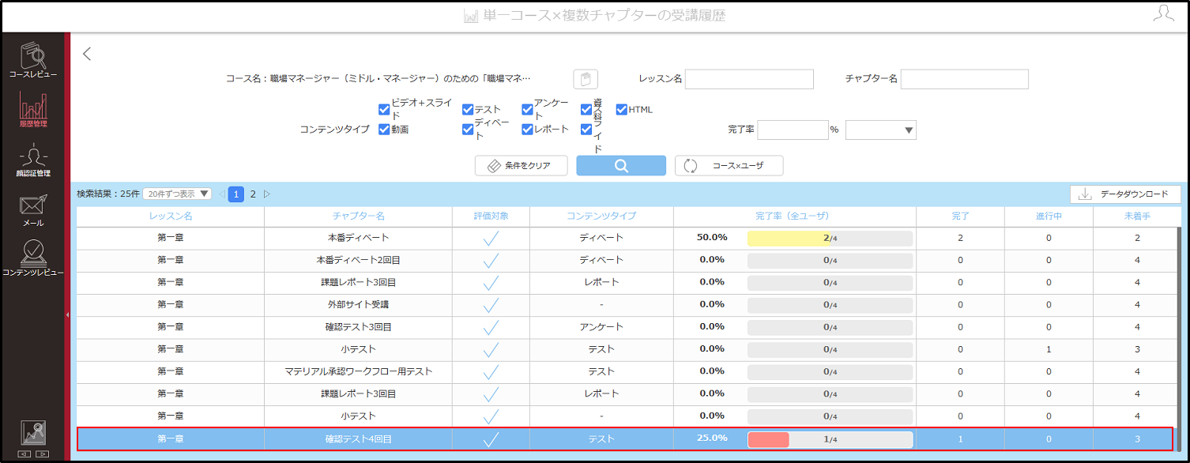
Task: Click the コース×ユーザ button
Action: (729, 166)
